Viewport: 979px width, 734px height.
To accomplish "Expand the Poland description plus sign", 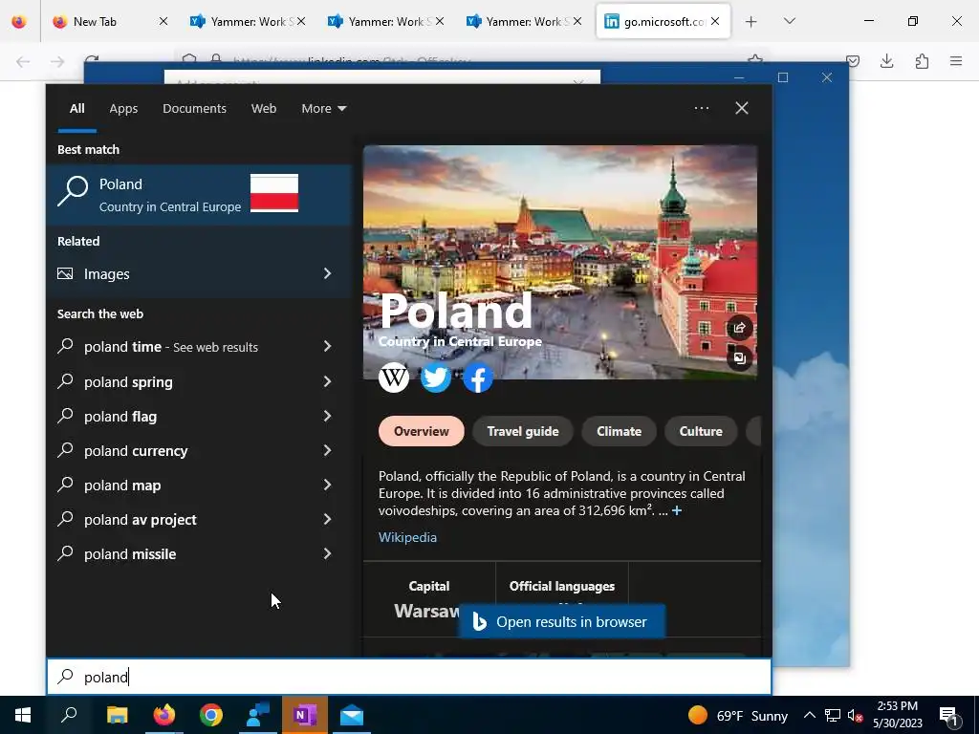I will point(677,510).
